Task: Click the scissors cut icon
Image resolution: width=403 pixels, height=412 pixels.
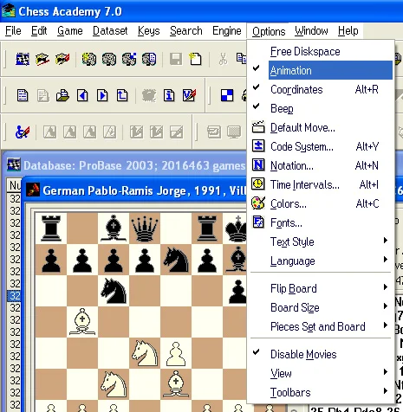Action: [x=223, y=59]
